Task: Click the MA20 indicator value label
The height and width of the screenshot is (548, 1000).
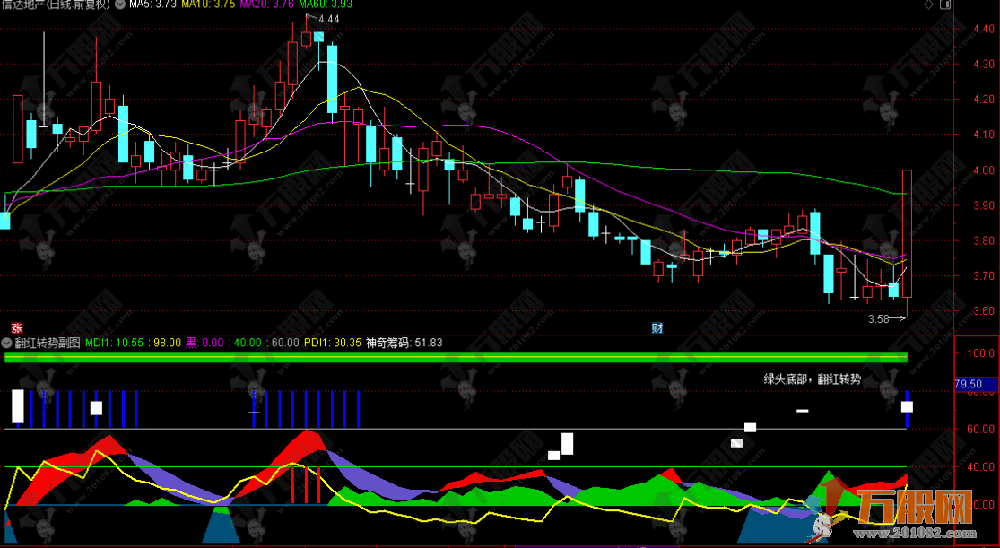Action: click(x=270, y=4)
